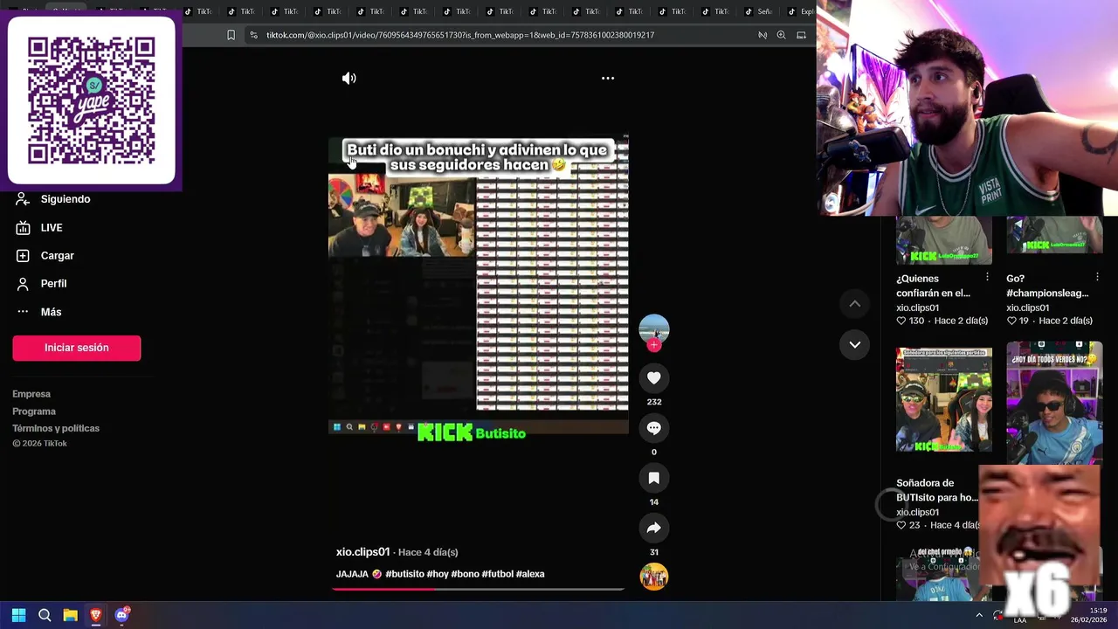Screen dimensions: 1118x629
Task: Open File Explorer from taskbar
Action: coord(71,615)
